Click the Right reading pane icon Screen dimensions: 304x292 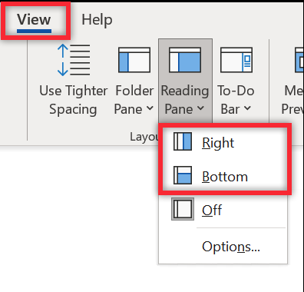coord(183,141)
